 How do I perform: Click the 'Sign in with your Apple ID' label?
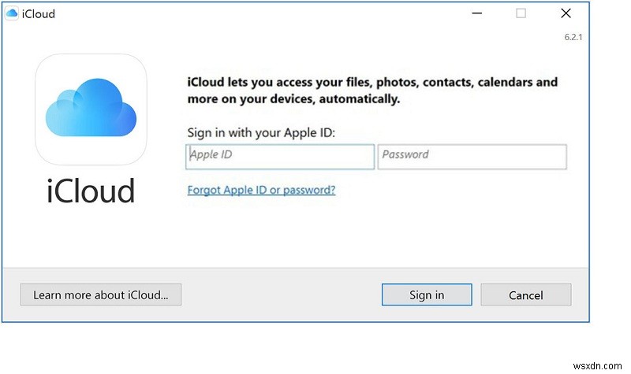click(261, 133)
